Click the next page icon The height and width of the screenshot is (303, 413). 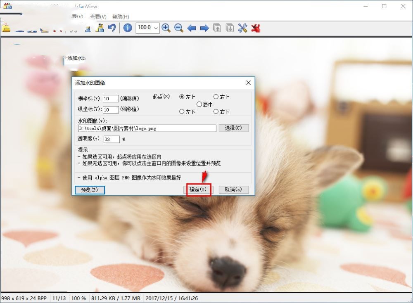(230, 28)
